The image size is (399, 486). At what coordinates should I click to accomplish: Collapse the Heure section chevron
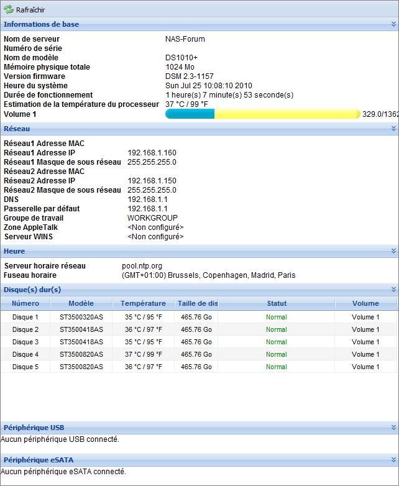click(x=393, y=251)
